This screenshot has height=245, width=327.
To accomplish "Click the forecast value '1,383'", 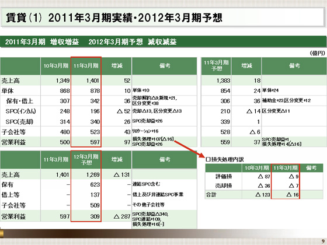I will (223, 80).
